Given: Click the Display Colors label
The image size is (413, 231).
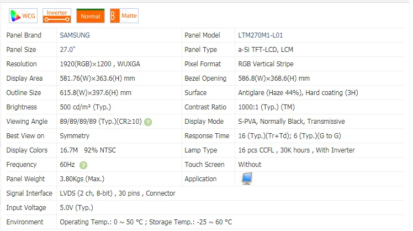Looking at the screenshot, I should tap(27, 150).
